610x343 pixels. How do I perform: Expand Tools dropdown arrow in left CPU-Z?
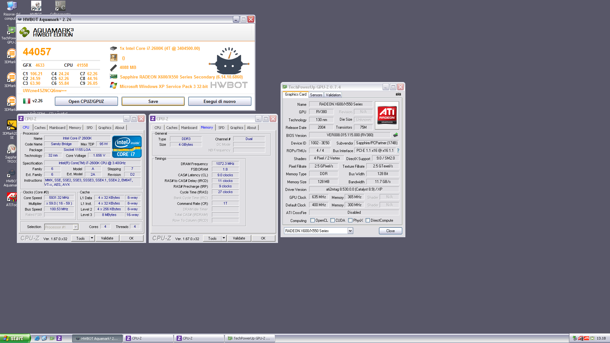point(92,238)
